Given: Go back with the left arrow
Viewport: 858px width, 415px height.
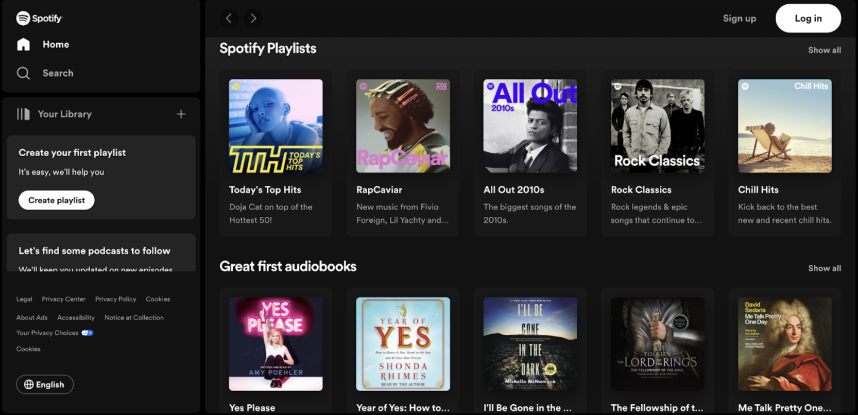Looking at the screenshot, I should (x=229, y=19).
